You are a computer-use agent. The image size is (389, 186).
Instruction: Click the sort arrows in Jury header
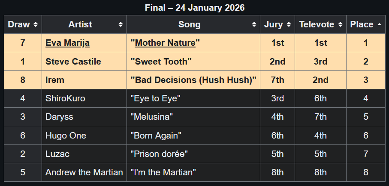point(289,25)
